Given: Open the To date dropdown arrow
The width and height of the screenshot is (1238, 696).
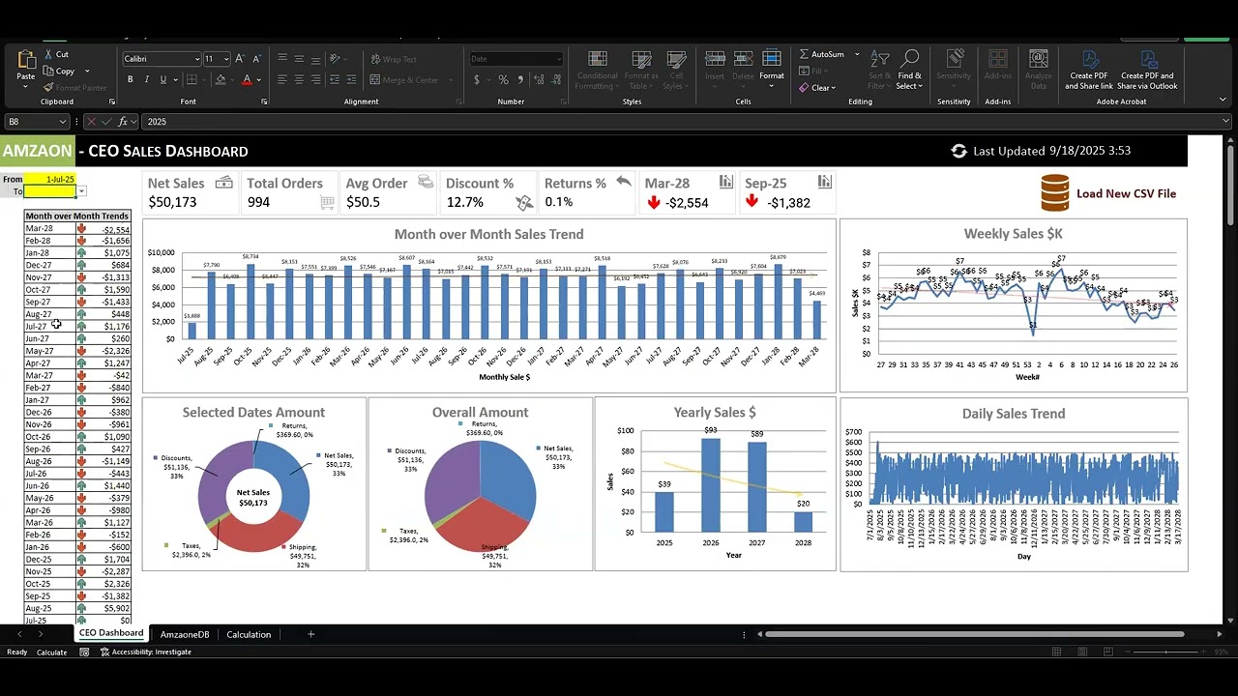Looking at the screenshot, I should 81,191.
